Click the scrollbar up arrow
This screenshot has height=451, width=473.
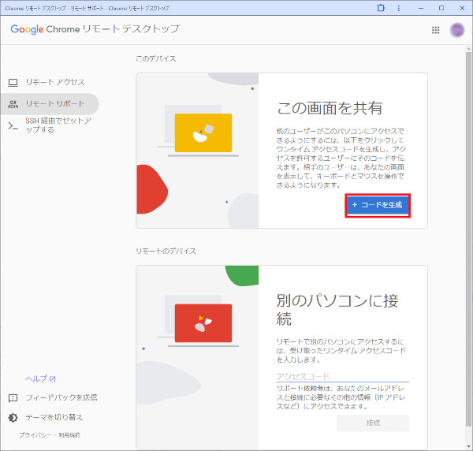tap(468, 48)
